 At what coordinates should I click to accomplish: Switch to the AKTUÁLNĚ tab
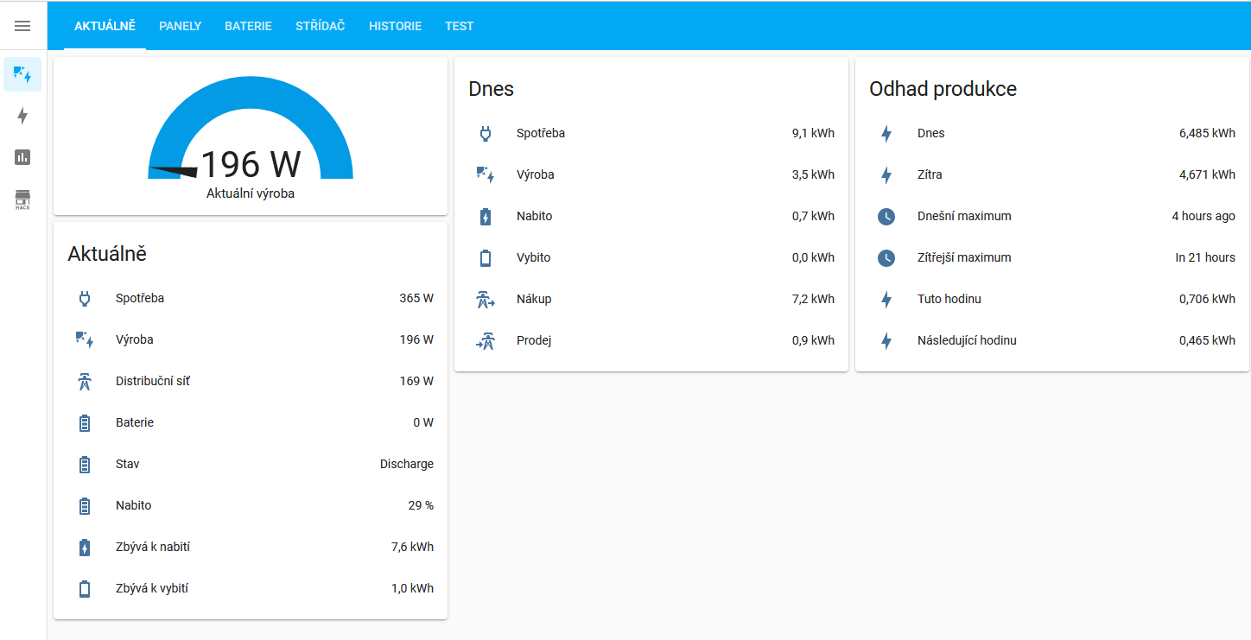coord(105,26)
